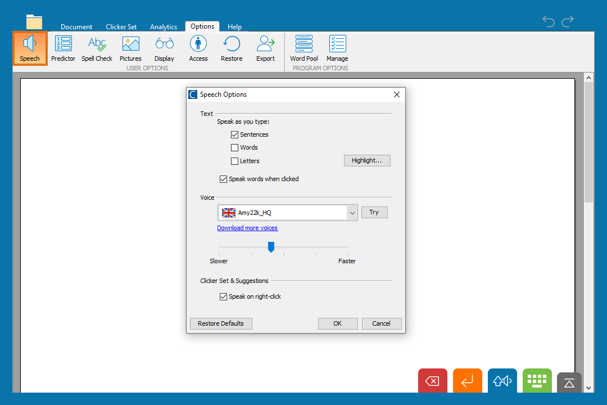Open the Analytics tab

pos(164,27)
